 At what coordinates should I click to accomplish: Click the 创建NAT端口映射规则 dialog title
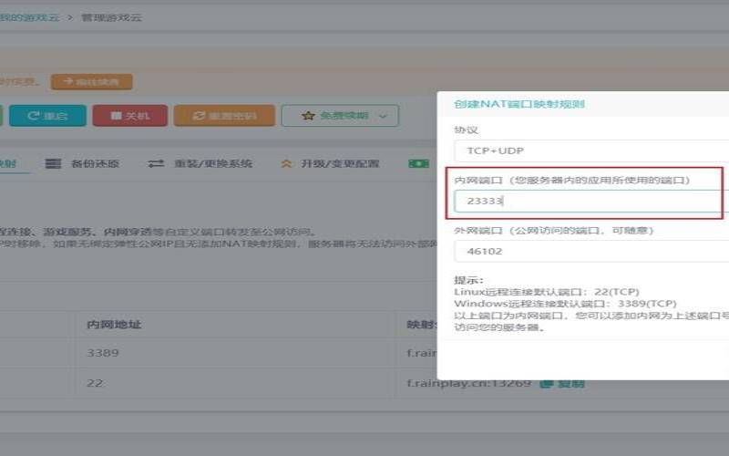click(519, 104)
